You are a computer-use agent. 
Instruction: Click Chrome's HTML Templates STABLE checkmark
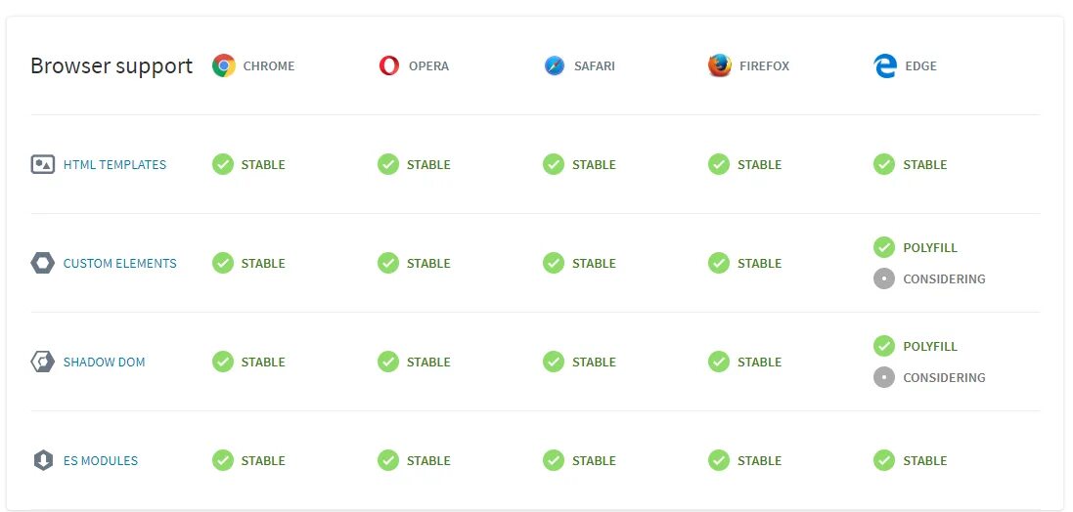click(x=222, y=164)
